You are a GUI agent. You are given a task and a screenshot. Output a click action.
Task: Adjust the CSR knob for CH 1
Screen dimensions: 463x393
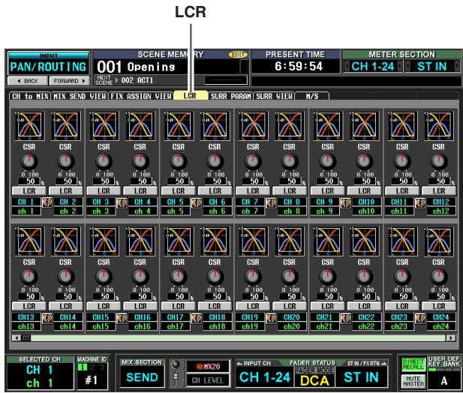29,161
